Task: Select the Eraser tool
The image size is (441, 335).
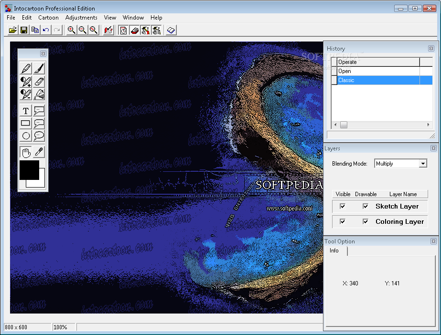Action: 39,82
